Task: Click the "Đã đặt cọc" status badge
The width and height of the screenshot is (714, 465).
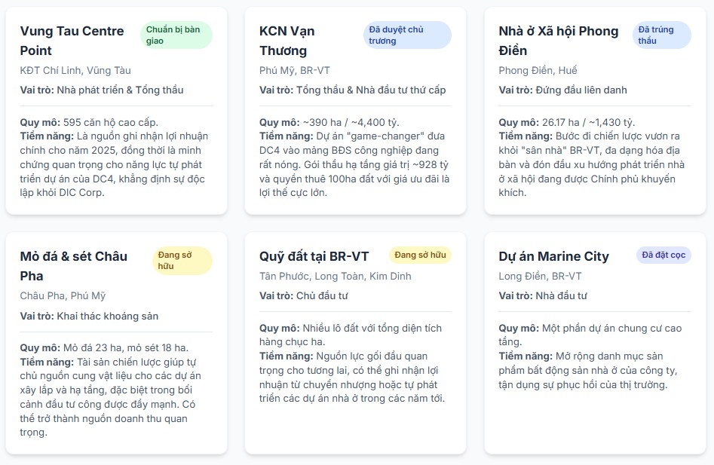Action: point(663,255)
